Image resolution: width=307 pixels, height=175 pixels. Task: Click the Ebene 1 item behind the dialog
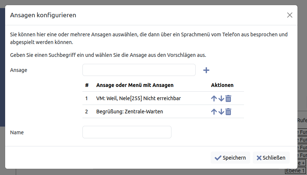pos(295,171)
